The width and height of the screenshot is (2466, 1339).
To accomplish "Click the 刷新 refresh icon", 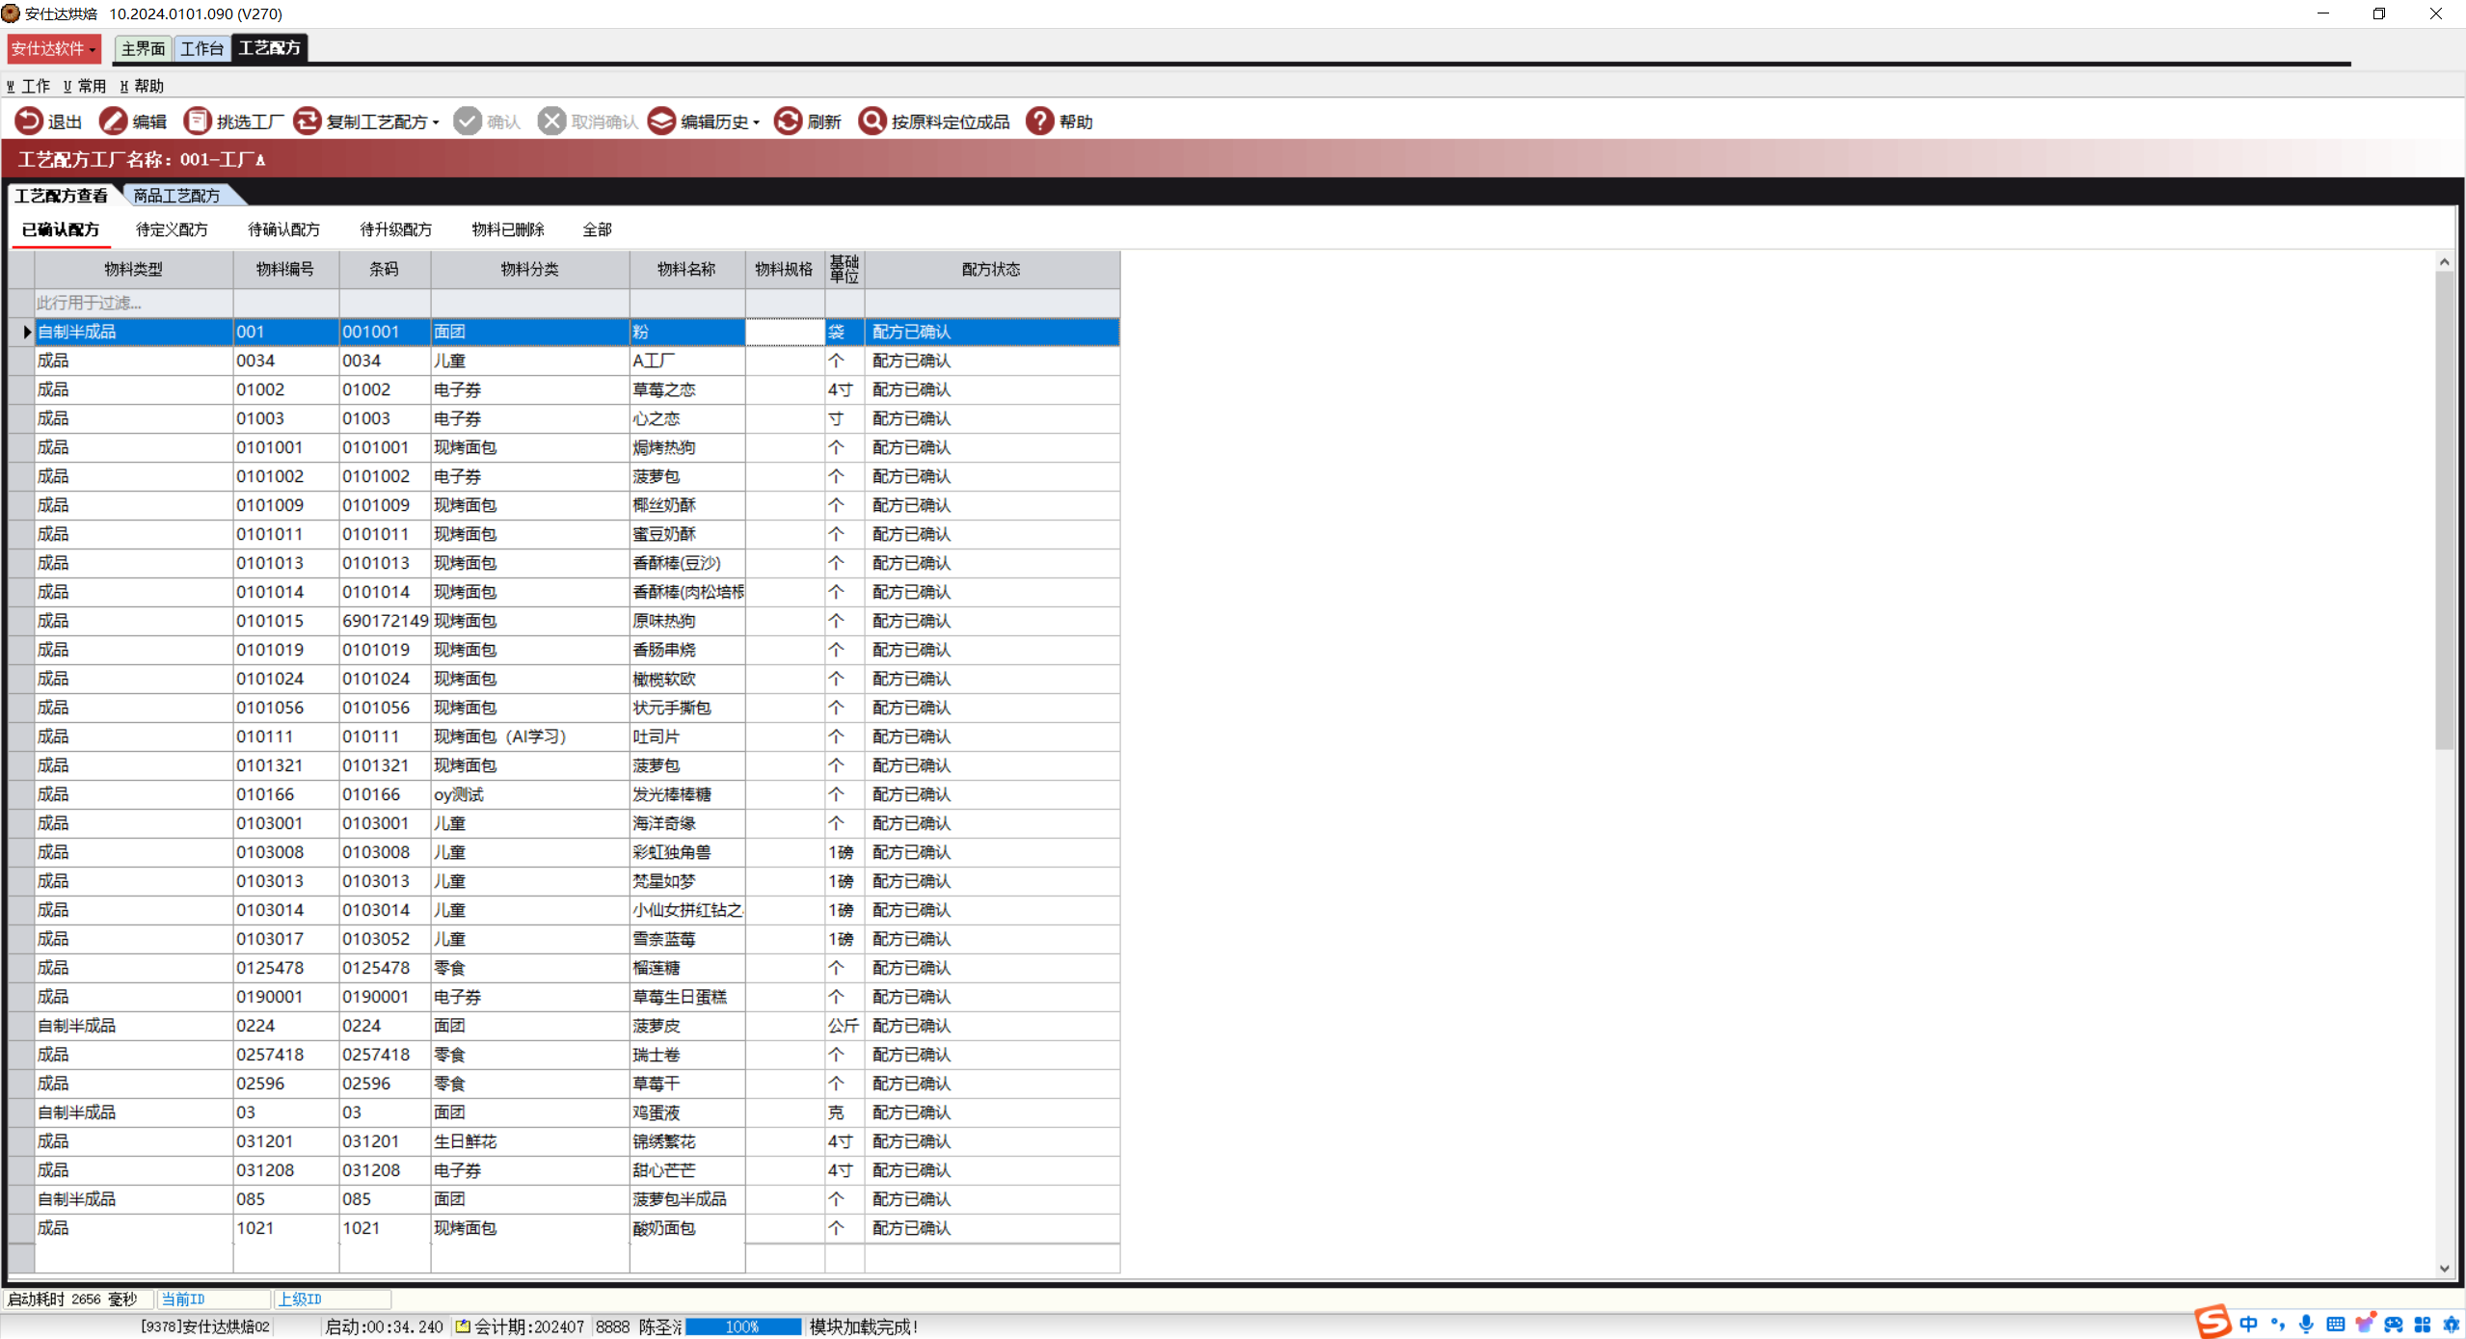I will pos(788,121).
